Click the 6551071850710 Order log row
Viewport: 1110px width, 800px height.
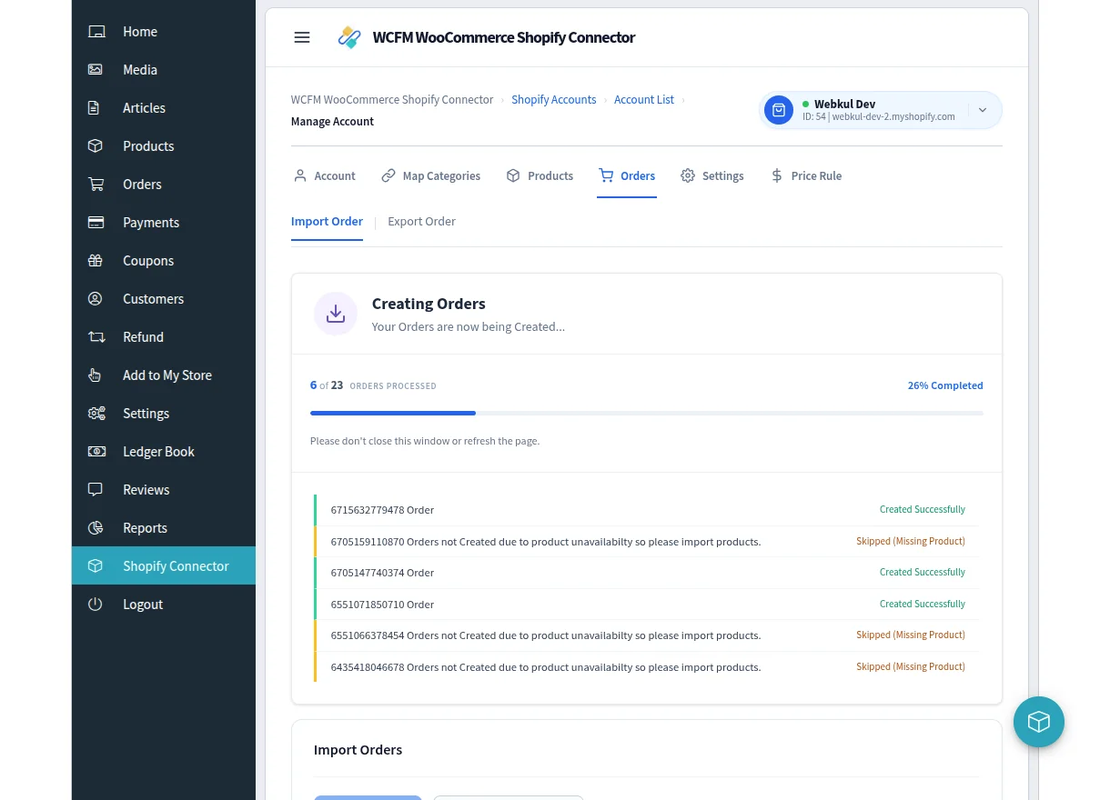point(647,605)
